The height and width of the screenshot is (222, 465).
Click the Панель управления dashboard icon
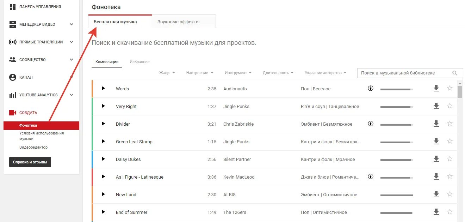(x=13, y=7)
